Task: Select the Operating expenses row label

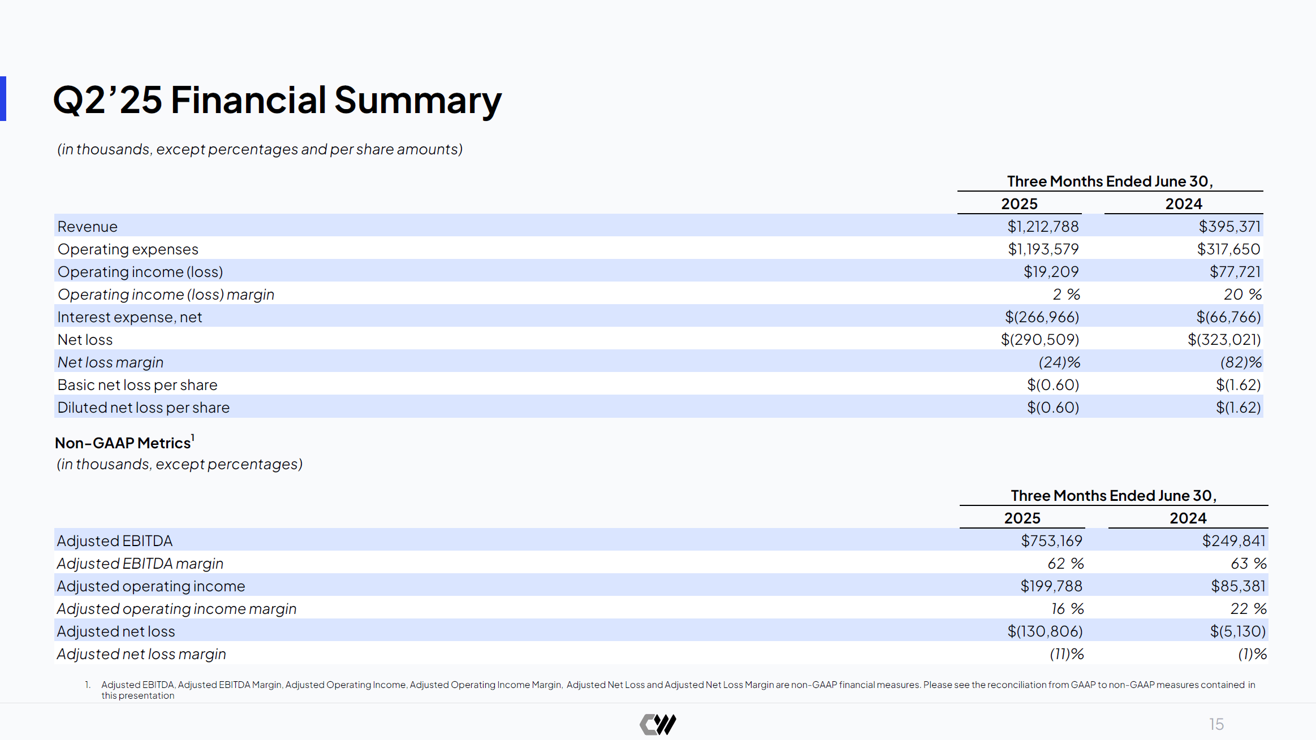Action: click(128, 249)
